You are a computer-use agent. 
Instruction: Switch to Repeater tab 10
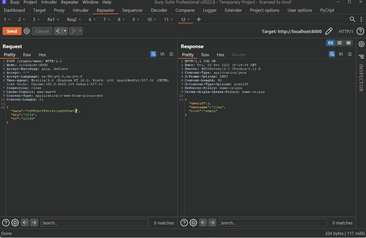(149, 19)
